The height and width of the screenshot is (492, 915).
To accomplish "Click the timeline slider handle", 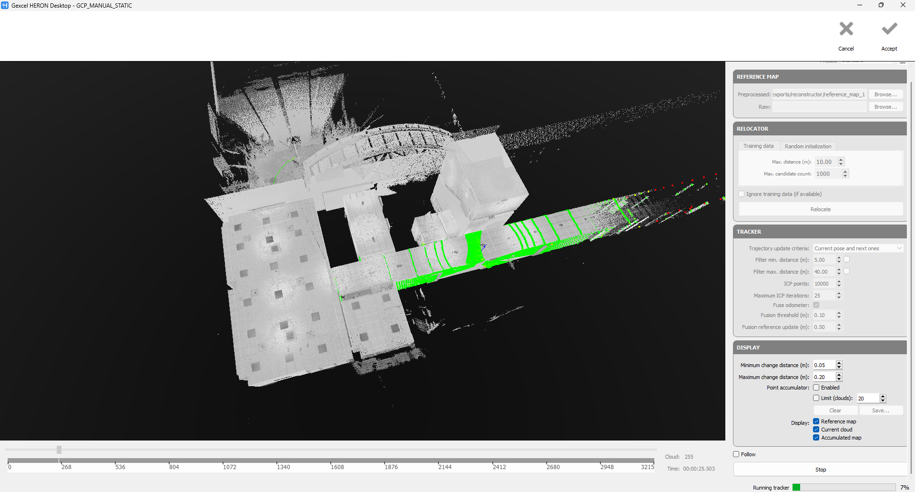I will pos(59,450).
